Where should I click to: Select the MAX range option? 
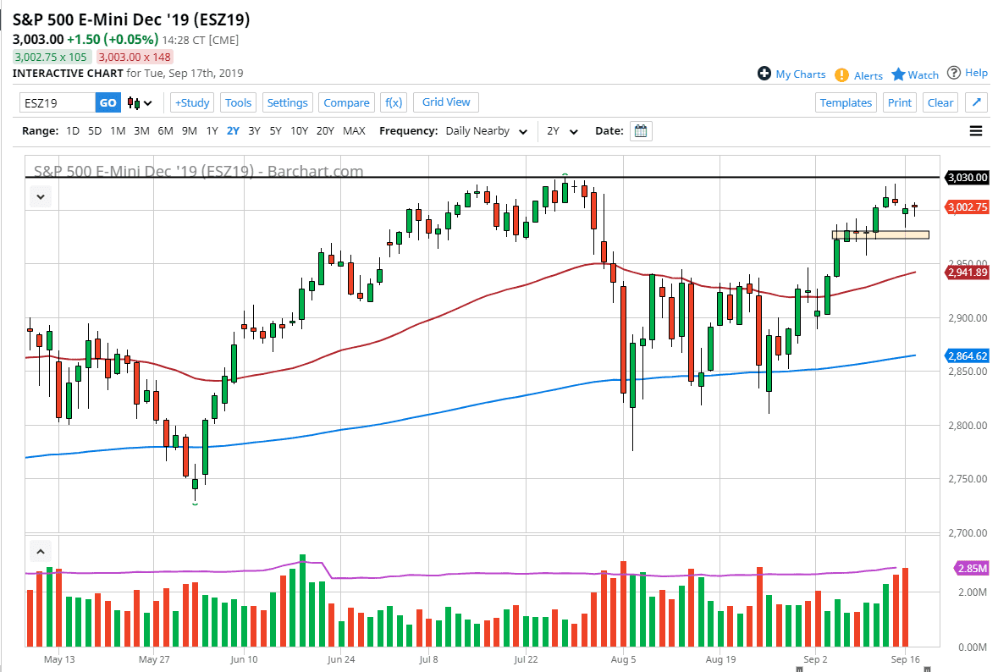pos(354,131)
